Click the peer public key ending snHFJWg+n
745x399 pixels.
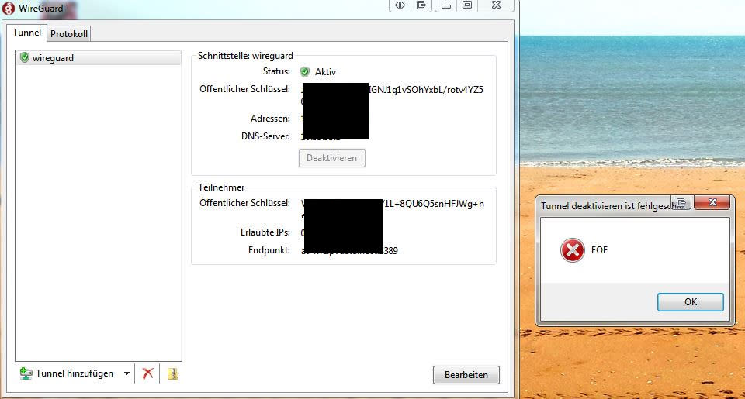[433, 204]
